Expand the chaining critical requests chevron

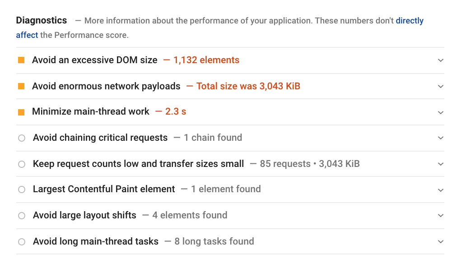(x=441, y=138)
